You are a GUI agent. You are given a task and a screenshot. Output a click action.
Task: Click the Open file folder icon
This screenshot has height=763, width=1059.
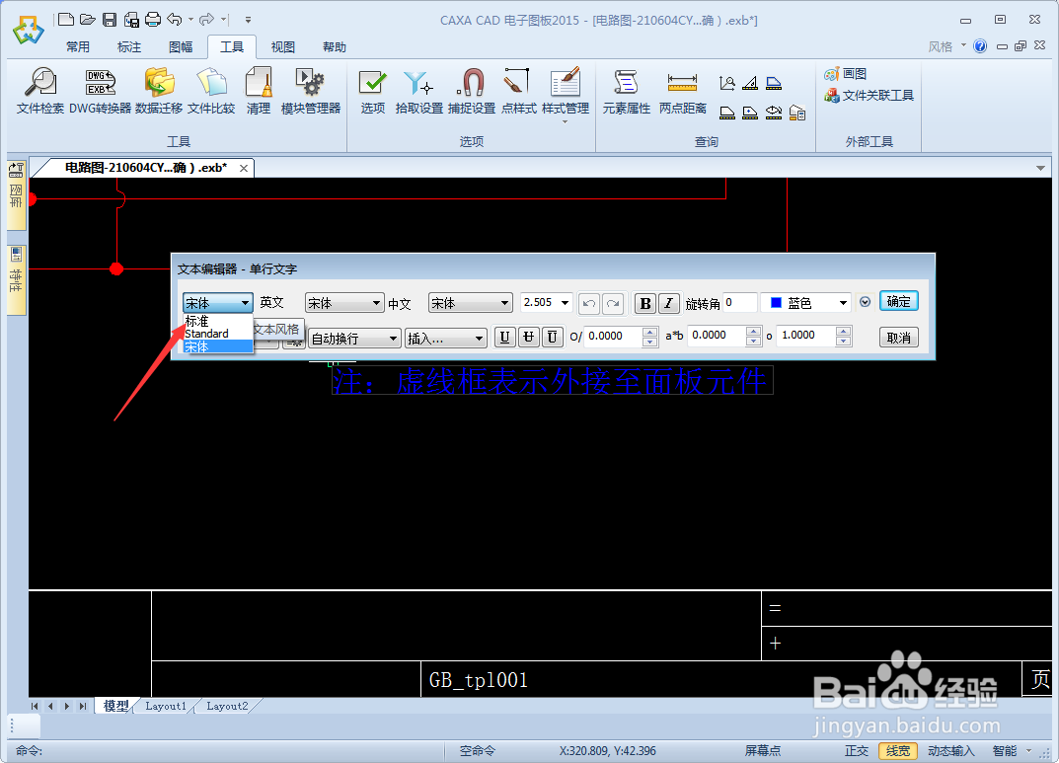tap(88, 20)
